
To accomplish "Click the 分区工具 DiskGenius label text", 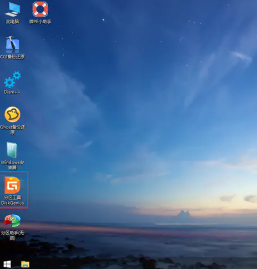I will point(13,200).
